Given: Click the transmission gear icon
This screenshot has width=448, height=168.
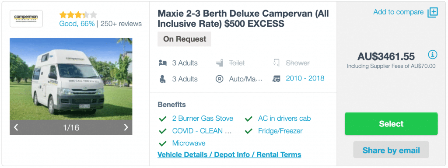Looking at the screenshot, I should point(219,79).
